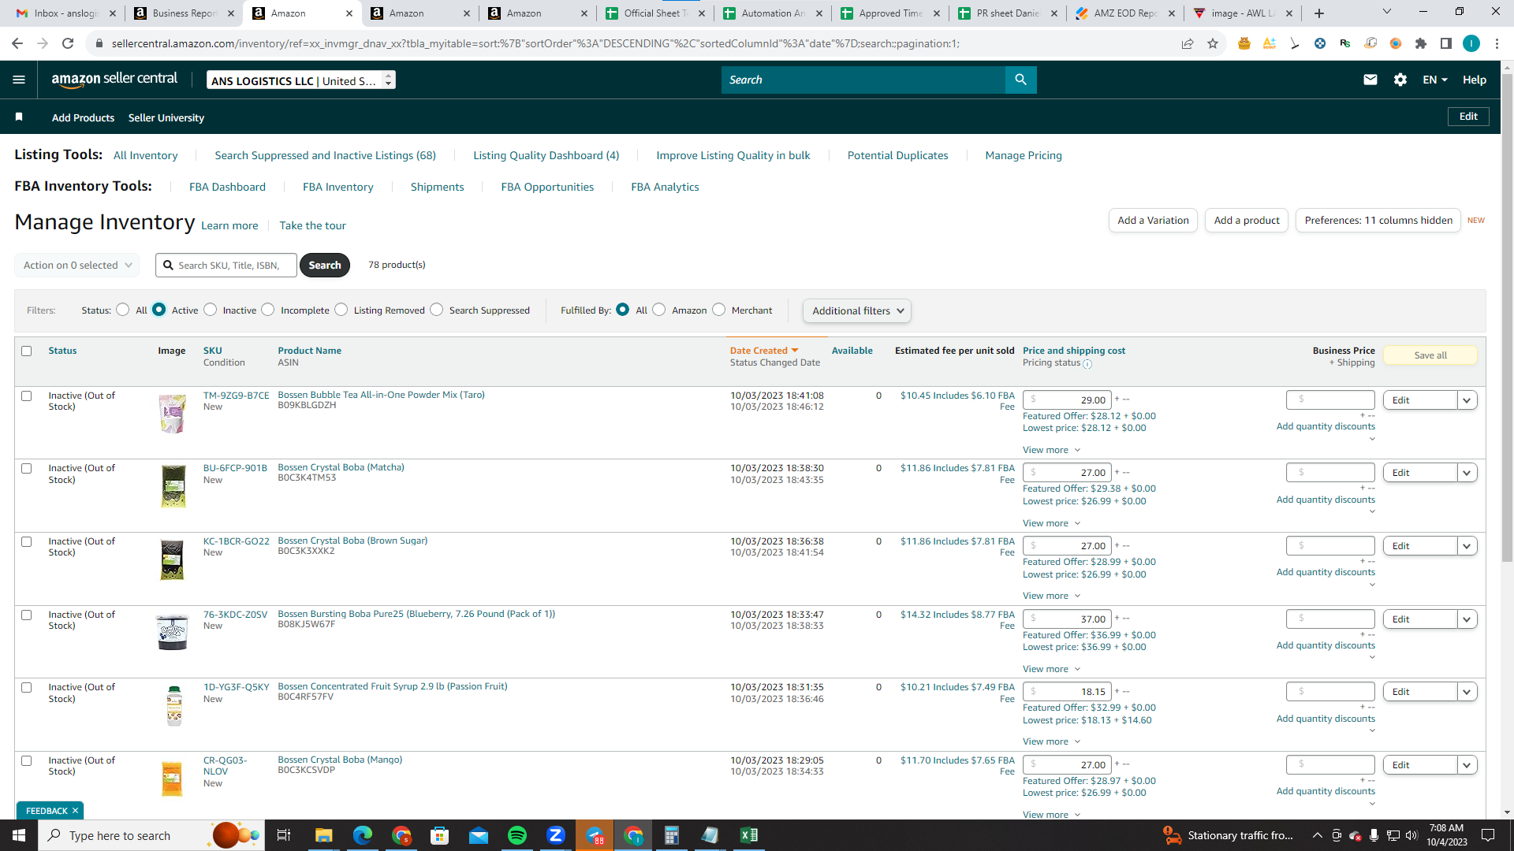Open Microsoft Edge from the taskbar
The width and height of the screenshot is (1514, 851).
[x=363, y=835]
